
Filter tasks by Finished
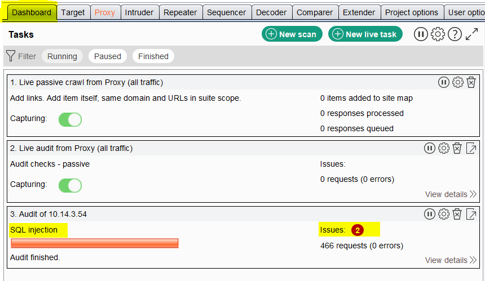tap(153, 56)
